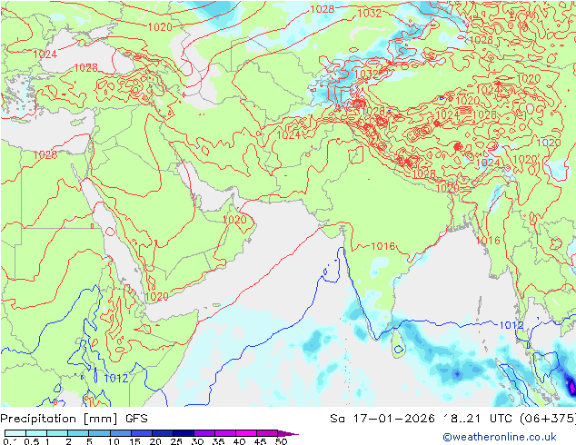Click the 'Precipitation [mm] GFS' map title
The width and height of the screenshot is (576, 445).
click(x=74, y=419)
